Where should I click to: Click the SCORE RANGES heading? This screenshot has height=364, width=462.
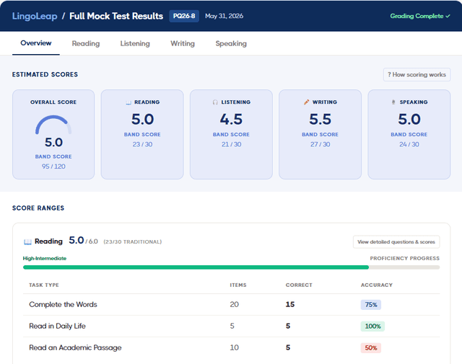point(38,208)
